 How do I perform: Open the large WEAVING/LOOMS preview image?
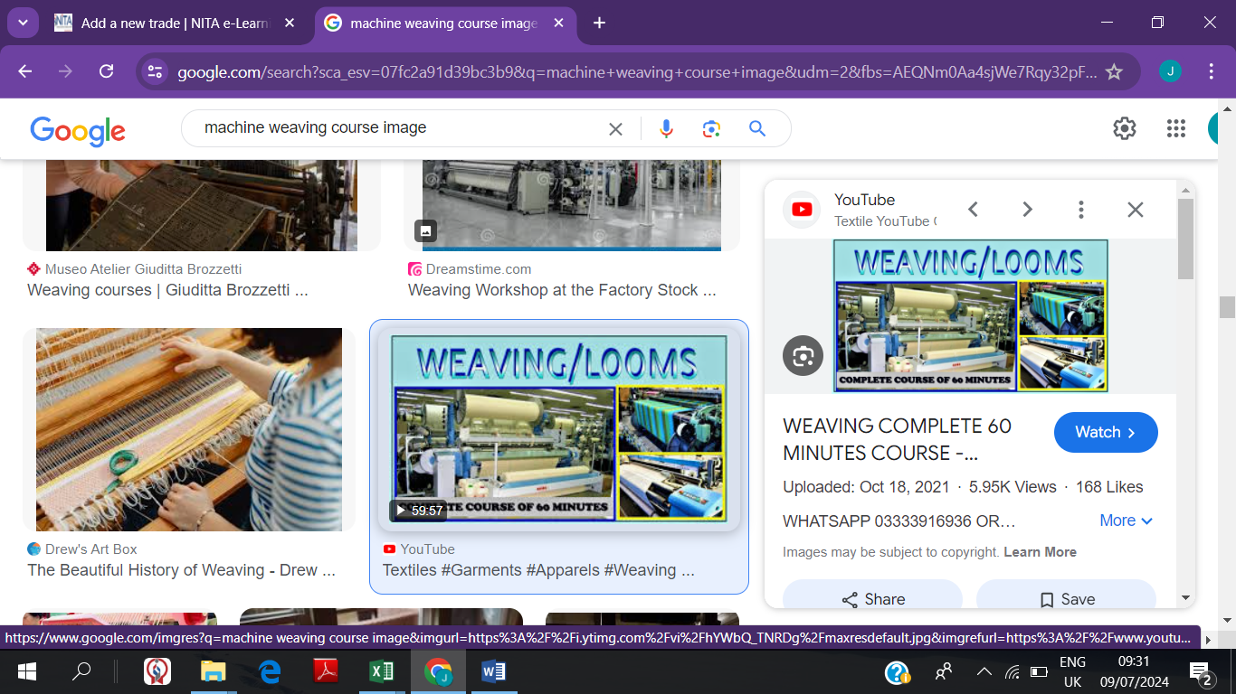click(x=970, y=315)
